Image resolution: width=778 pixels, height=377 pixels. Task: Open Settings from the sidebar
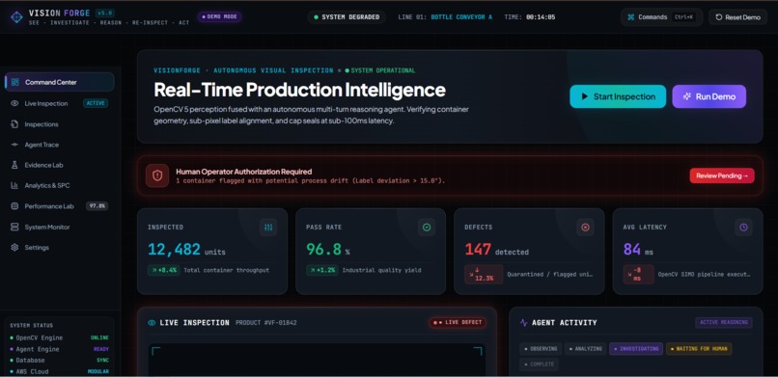point(60,247)
